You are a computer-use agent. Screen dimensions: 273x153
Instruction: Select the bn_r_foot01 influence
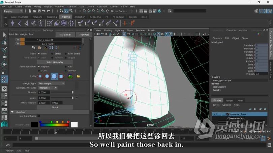point(48,44)
